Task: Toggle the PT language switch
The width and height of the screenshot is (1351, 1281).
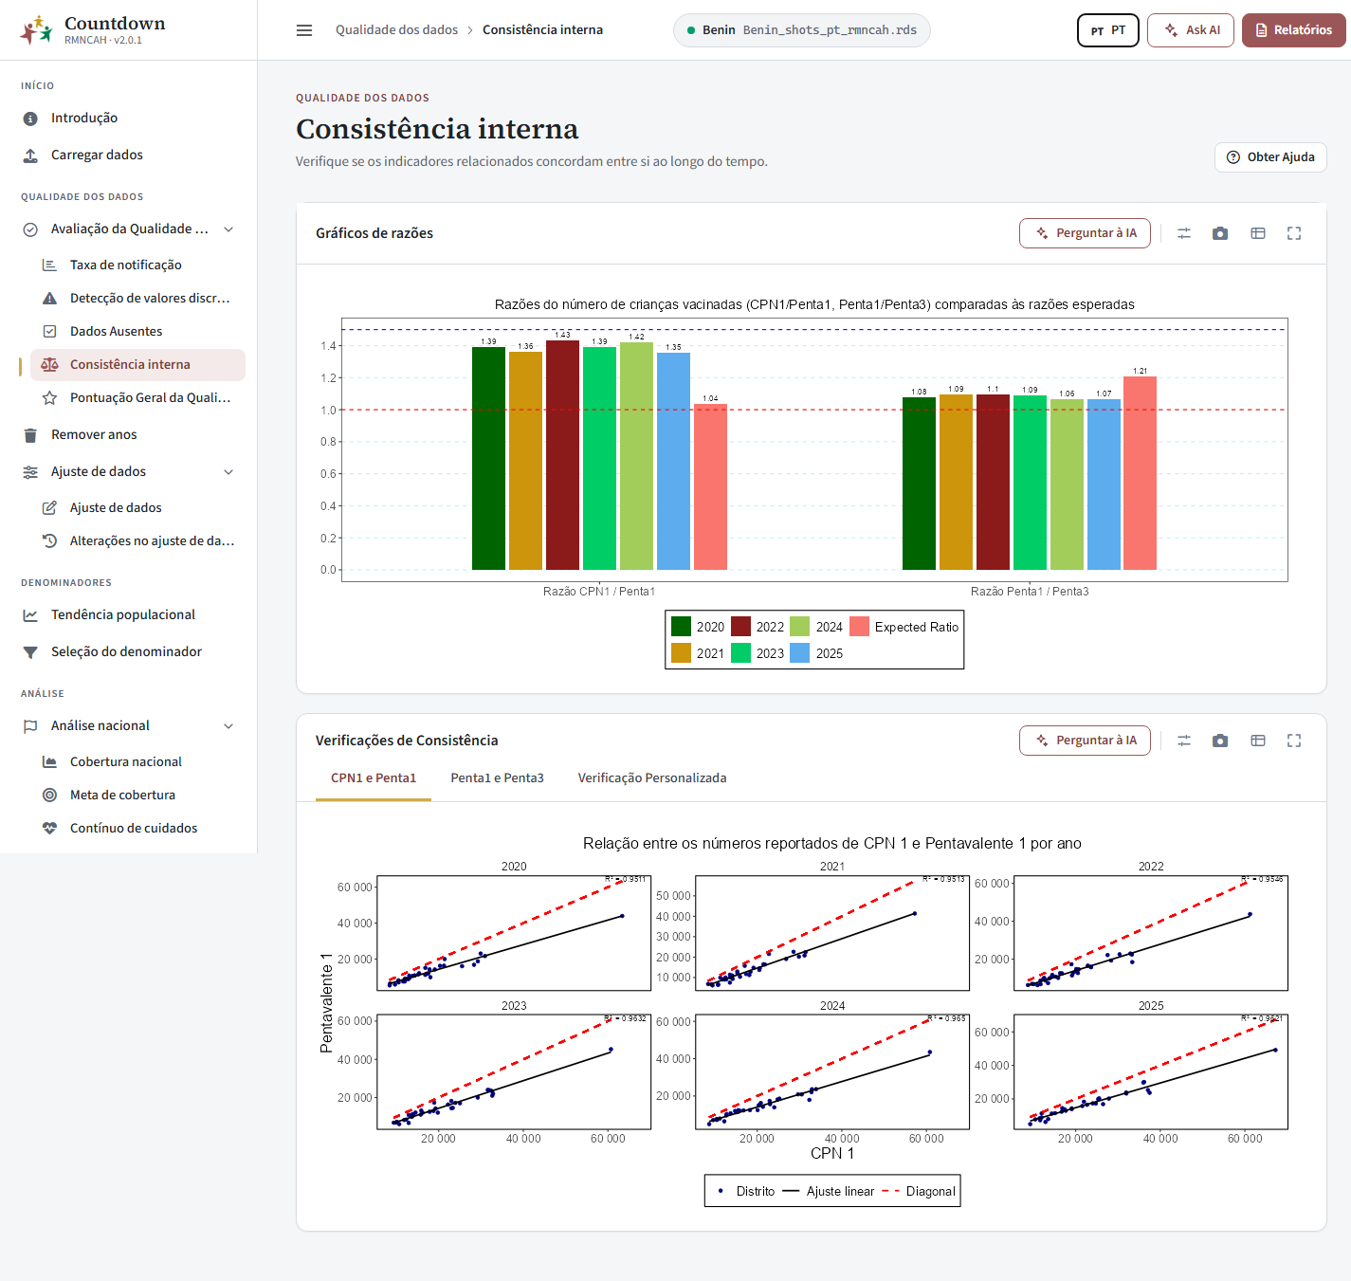Action: [x=1108, y=30]
